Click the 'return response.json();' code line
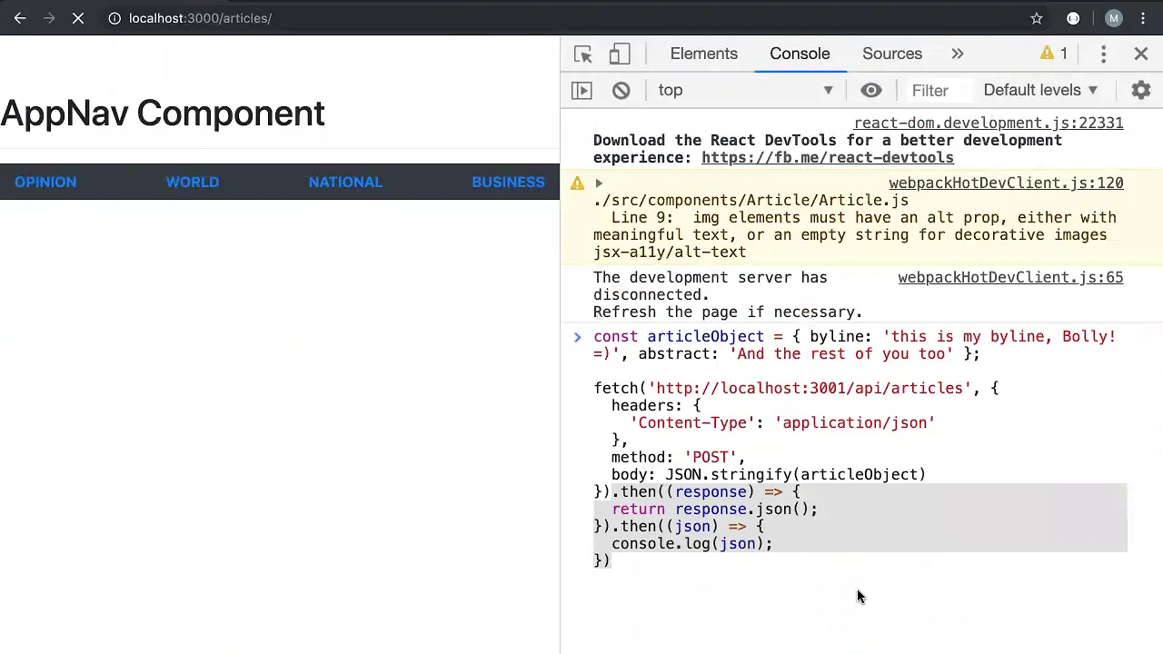Viewport: 1163px width, 654px height. point(714,510)
